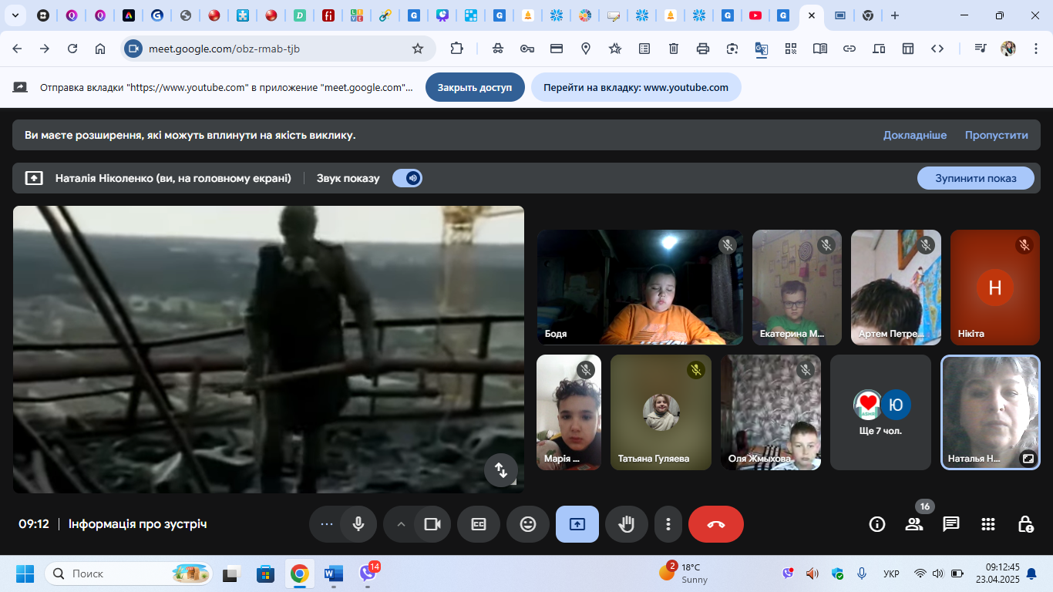Toggle the camera button in call controls
Screen dimensions: 1053x592
coord(432,524)
